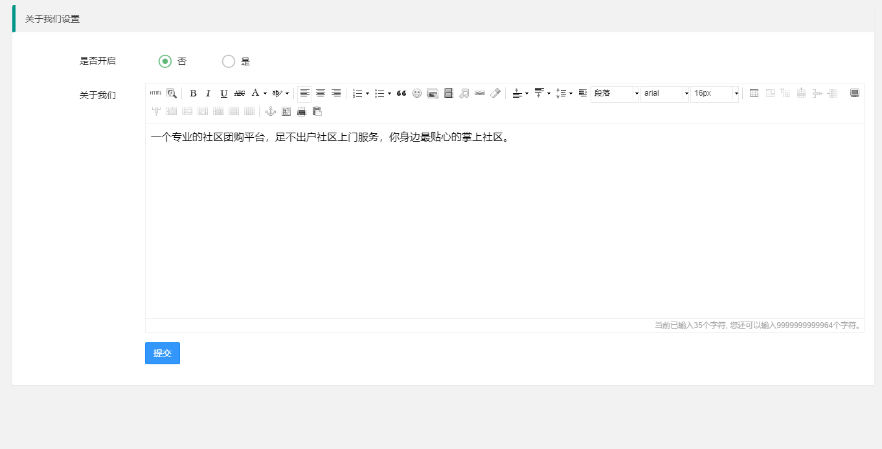The height and width of the screenshot is (449, 882).
Task: Click the 是否开启 label
Action: (x=98, y=61)
